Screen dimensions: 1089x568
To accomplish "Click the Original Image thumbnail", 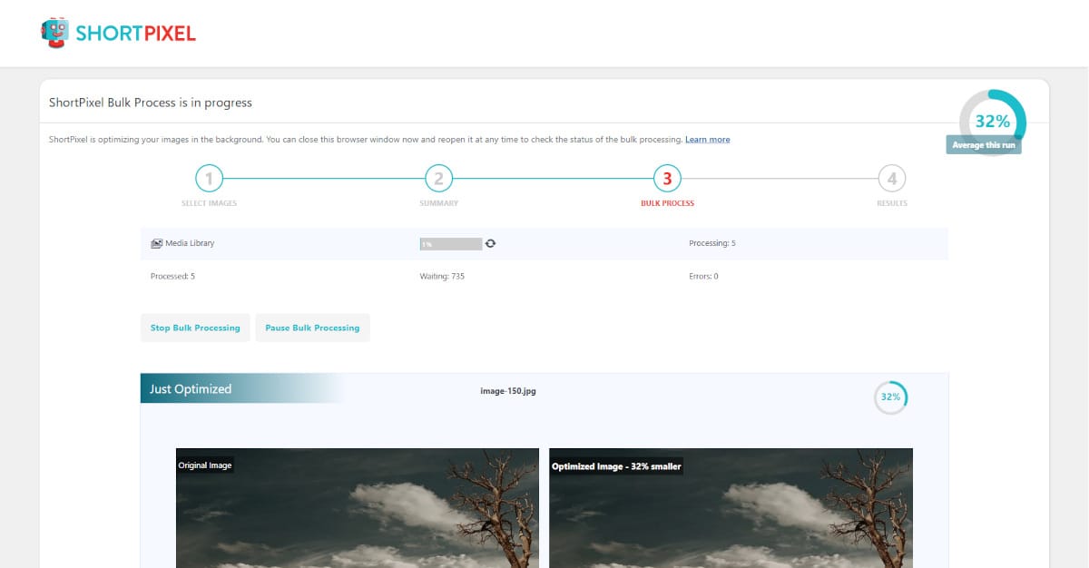I will [x=358, y=508].
